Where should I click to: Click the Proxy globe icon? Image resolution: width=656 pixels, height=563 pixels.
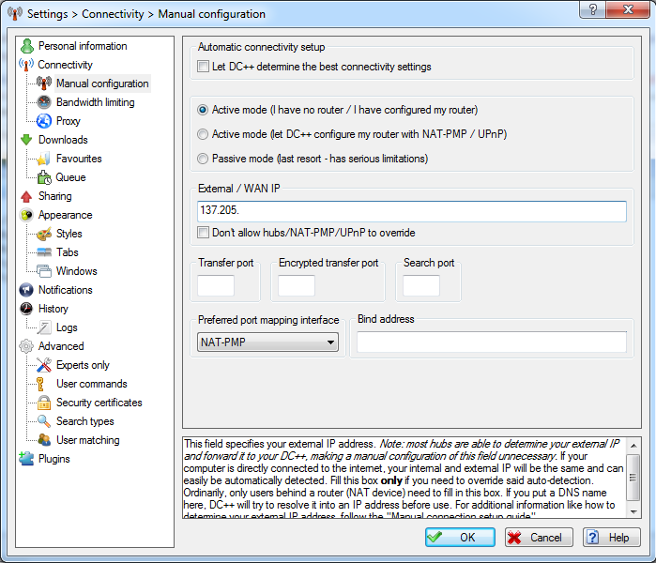pos(44,121)
